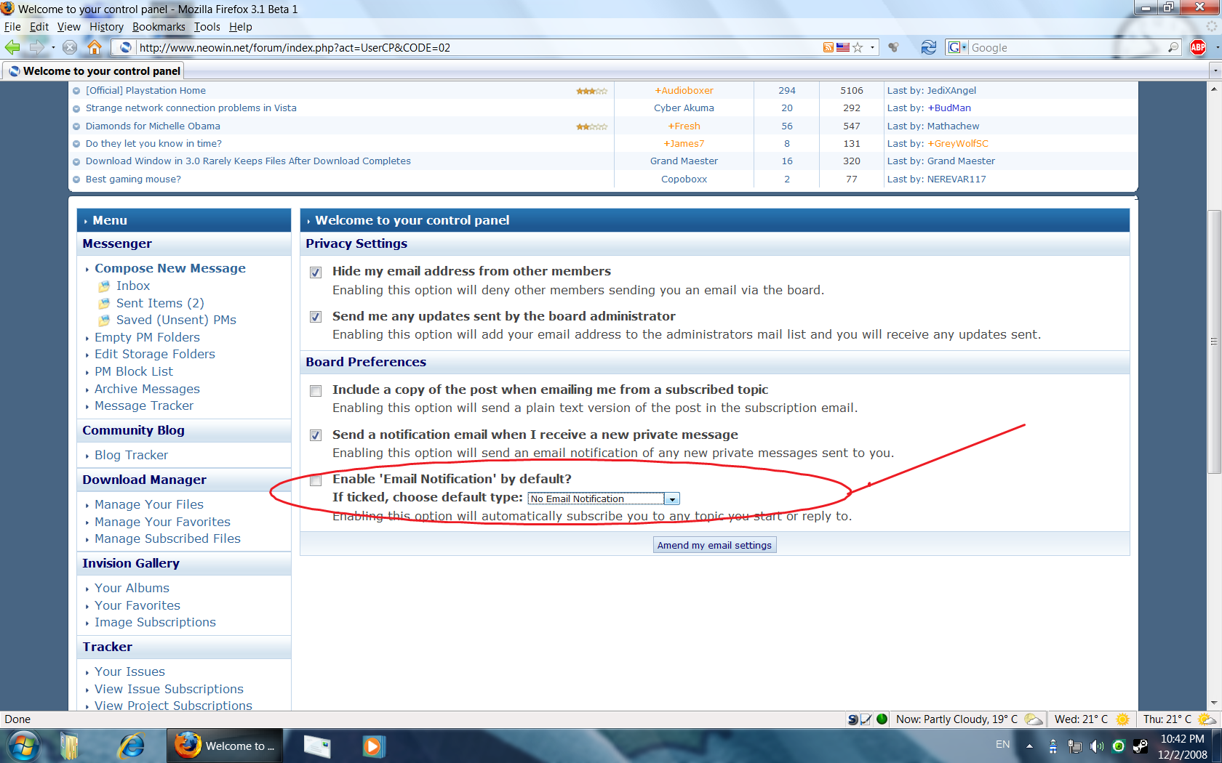Open Windows Explorer from the taskbar
Screen dimensions: 1222x763
[x=70, y=746]
